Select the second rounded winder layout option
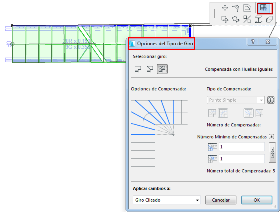280x212 pixels. (x=223, y=113)
